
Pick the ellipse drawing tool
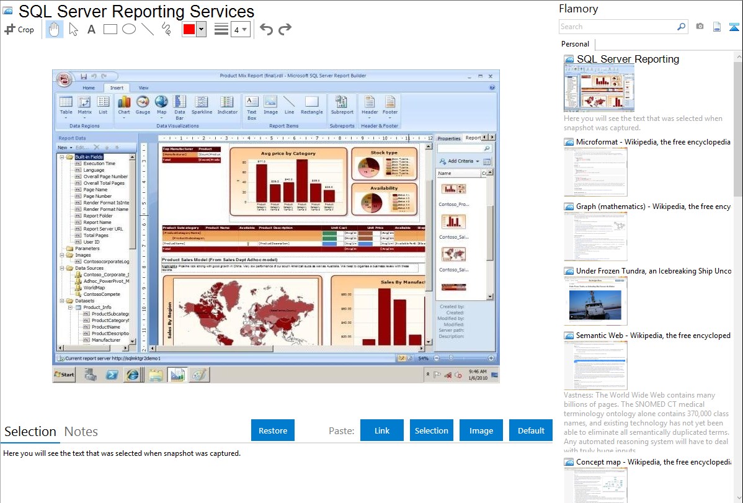[x=129, y=29]
